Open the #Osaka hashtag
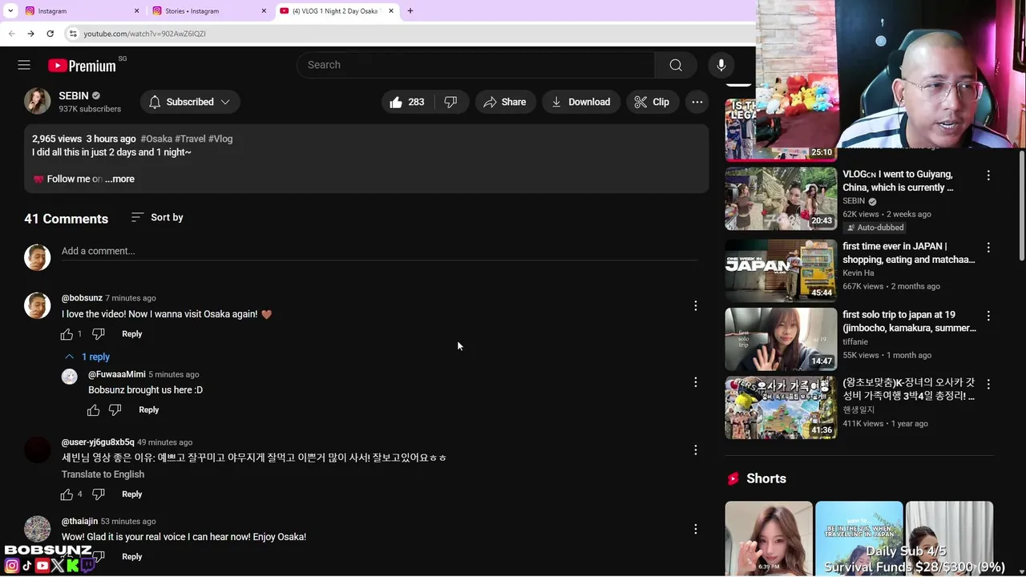This screenshot has width=1026, height=577. [156, 139]
